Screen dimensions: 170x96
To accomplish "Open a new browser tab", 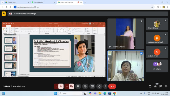I will coord(85,2).
